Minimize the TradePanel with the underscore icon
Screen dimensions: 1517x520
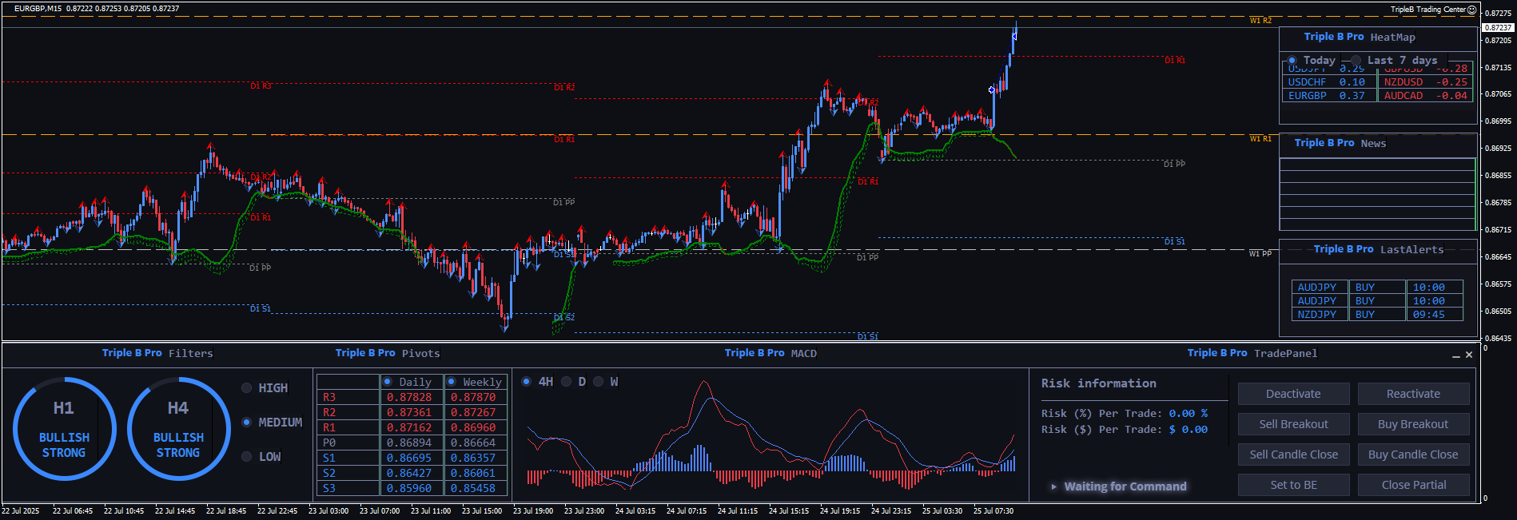pos(1456,355)
